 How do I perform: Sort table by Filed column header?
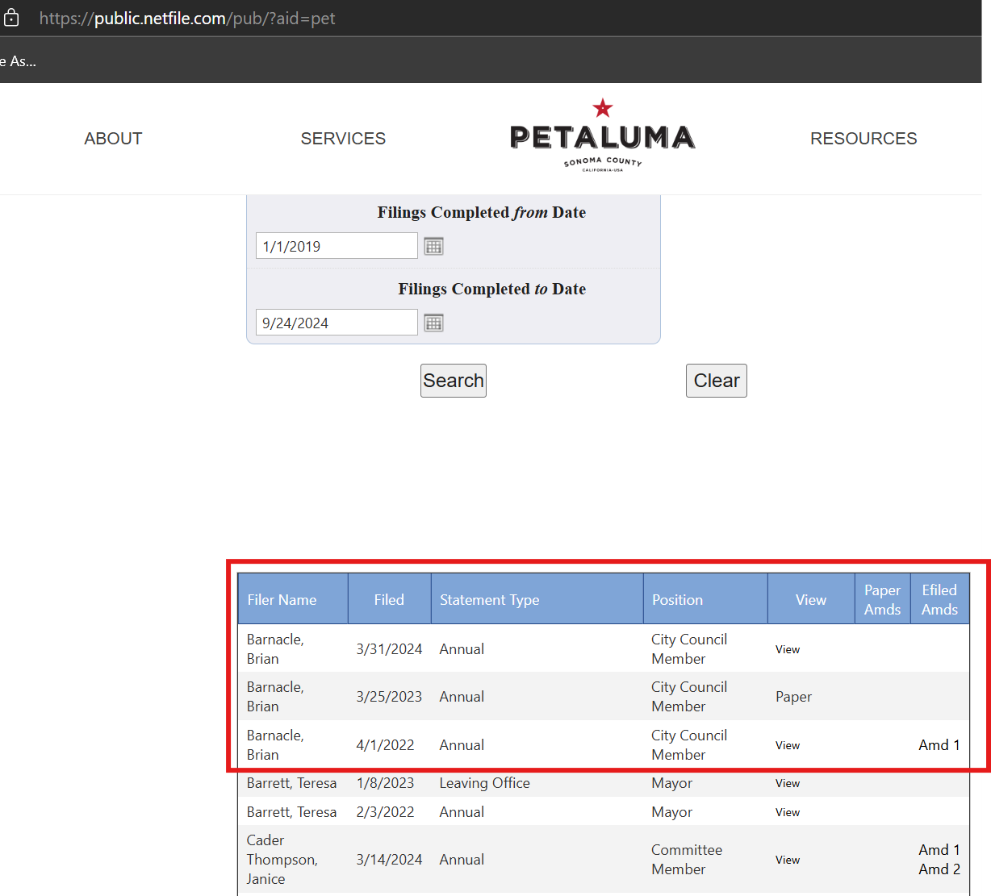click(x=389, y=600)
